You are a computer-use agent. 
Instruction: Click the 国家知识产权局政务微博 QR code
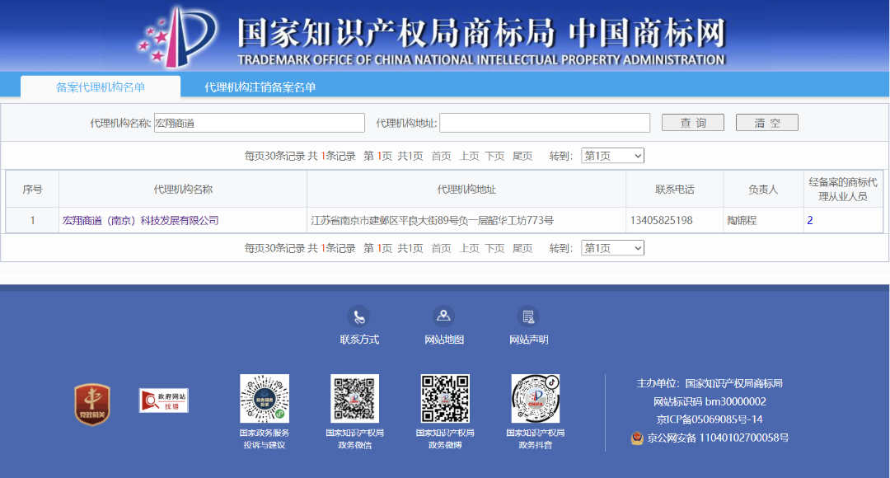[x=445, y=398]
